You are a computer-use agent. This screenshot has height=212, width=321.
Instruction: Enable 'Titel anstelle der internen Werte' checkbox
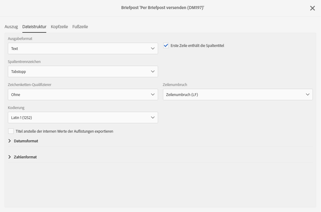(x=11, y=131)
